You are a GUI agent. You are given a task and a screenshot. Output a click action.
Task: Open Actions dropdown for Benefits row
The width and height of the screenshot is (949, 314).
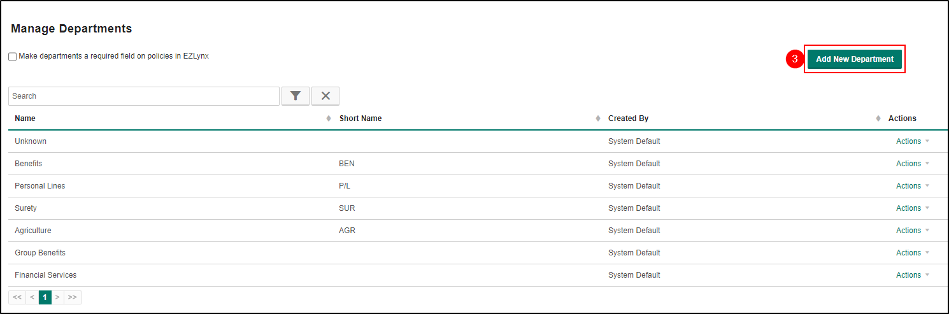click(912, 164)
